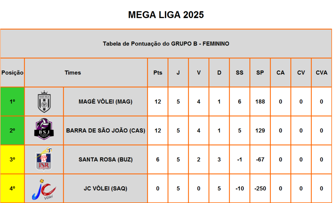Image resolution: width=333 pixels, height=203 pixels.
Task: Select the green 1º position cell
Action: pyautogui.click(x=12, y=101)
